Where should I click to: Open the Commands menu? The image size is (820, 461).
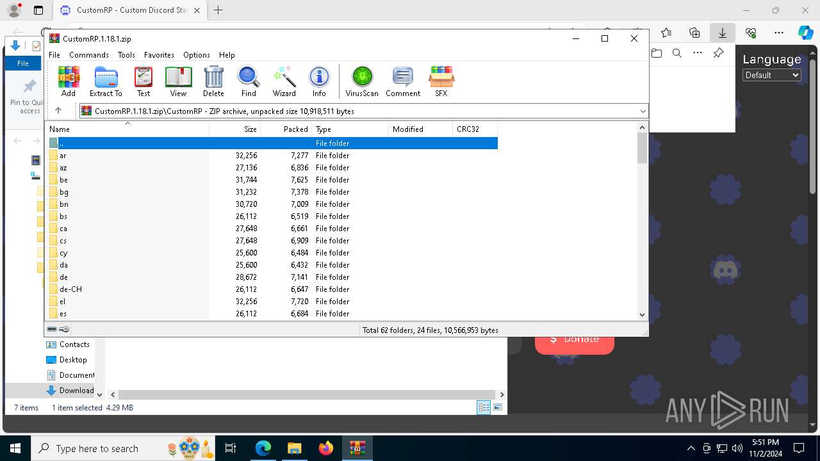[x=89, y=55]
